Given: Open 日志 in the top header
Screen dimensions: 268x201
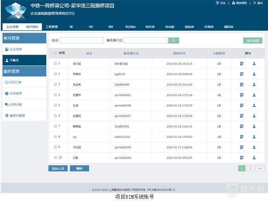Looking at the screenshot, I should (x=221, y=3).
